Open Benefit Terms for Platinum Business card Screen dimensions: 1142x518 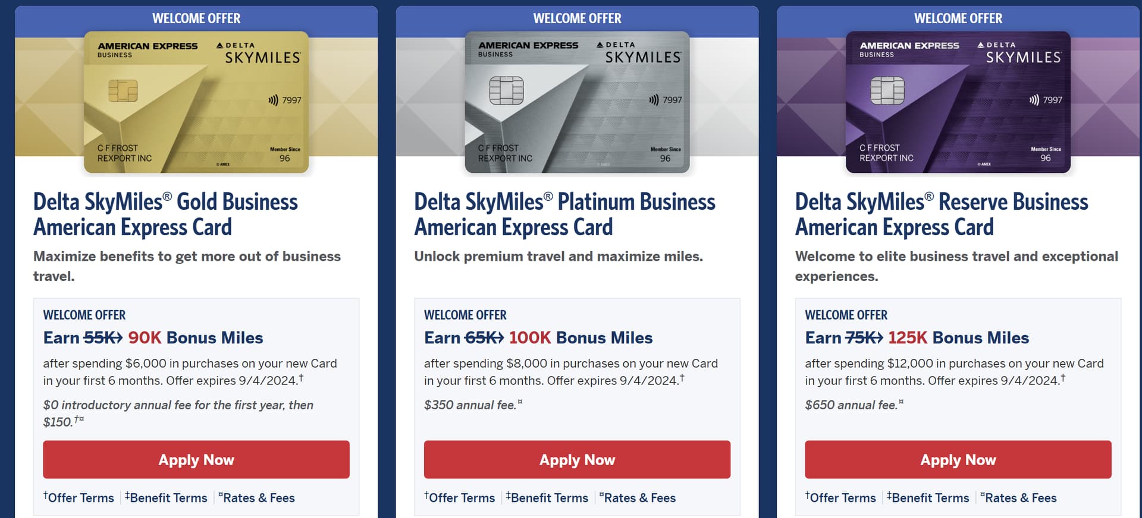point(548,498)
